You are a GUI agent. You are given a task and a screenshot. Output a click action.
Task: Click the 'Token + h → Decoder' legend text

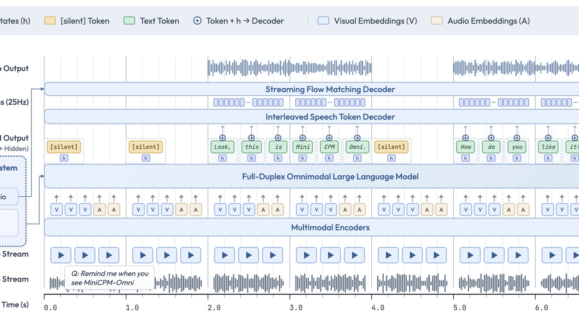click(x=245, y=21)
